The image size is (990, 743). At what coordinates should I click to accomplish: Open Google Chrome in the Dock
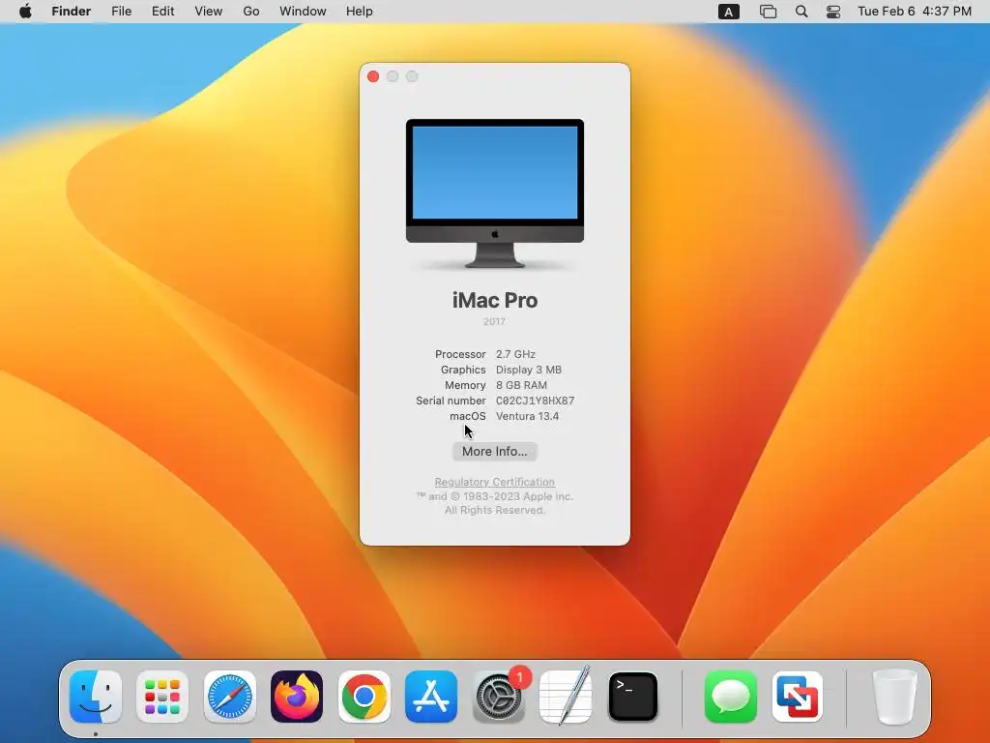click(364, 697)
